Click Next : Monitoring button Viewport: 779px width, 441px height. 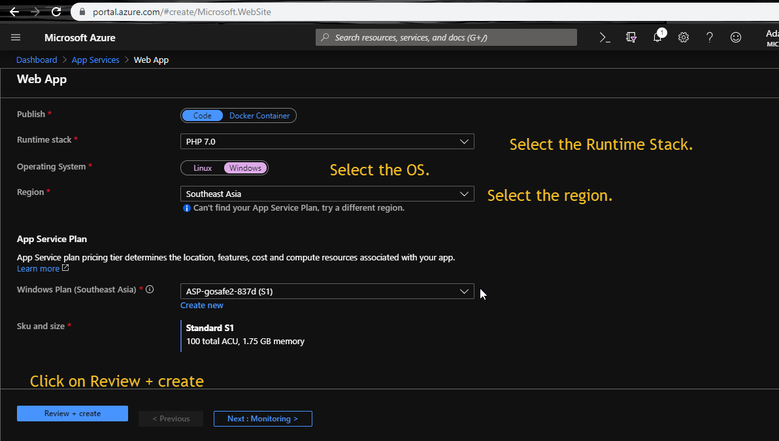pyautogui.click(x=263, y=419)
